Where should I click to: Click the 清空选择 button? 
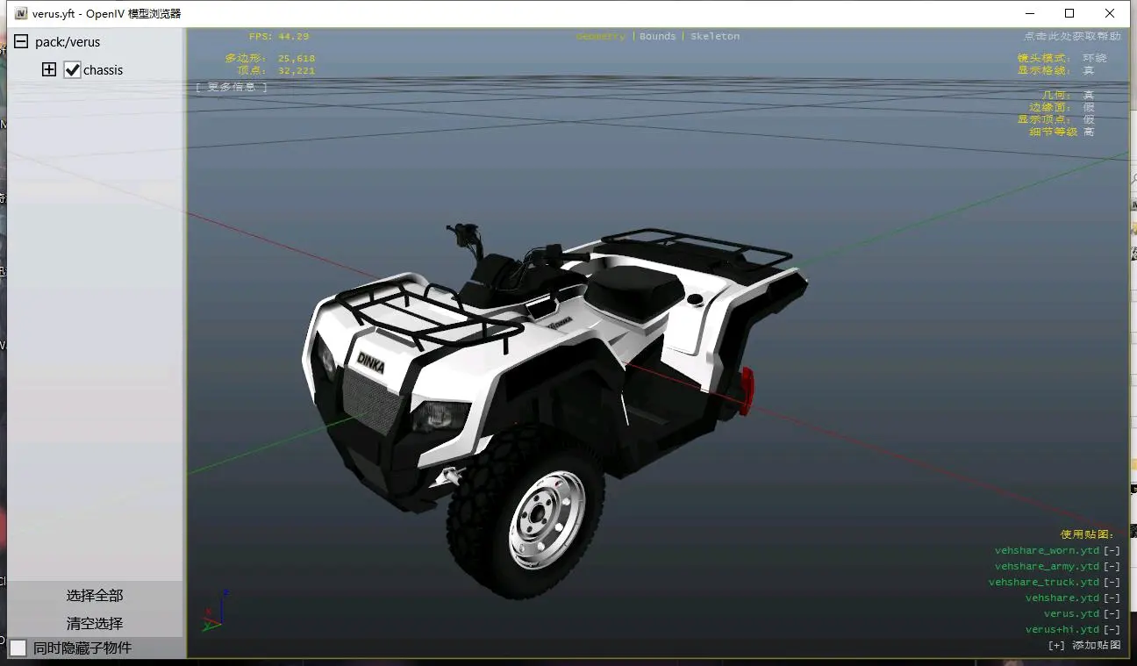[95, 623]
